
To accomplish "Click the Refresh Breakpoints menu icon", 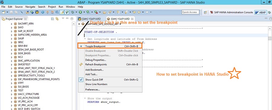I will tap(81, 64).
